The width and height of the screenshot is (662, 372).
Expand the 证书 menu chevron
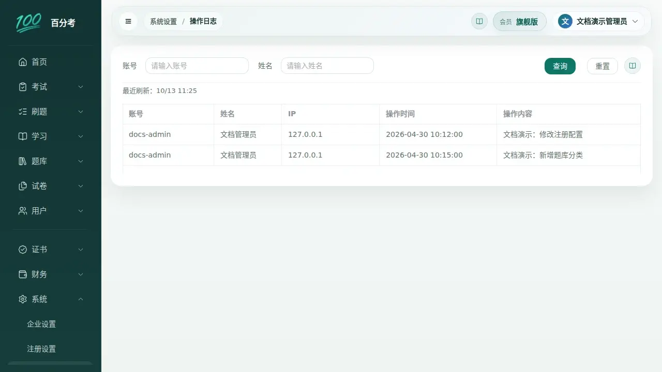[81, 250]
